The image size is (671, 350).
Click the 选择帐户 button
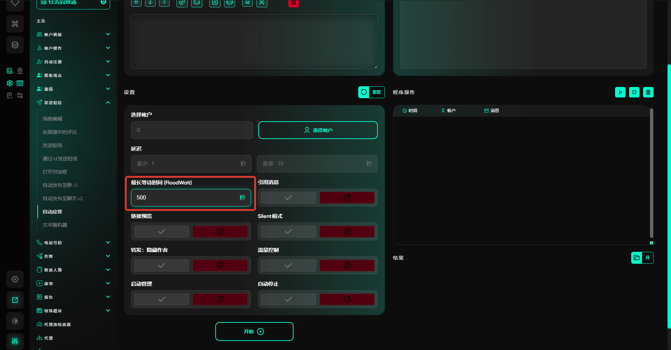pos(318,130)
